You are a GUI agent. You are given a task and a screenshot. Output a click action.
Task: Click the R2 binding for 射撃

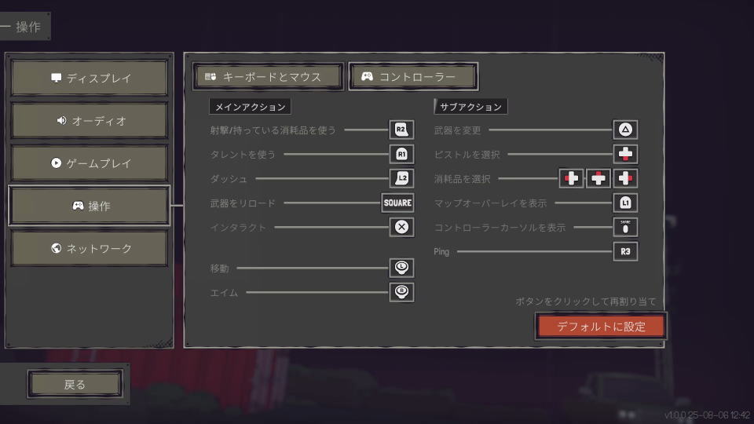(401, 130)
